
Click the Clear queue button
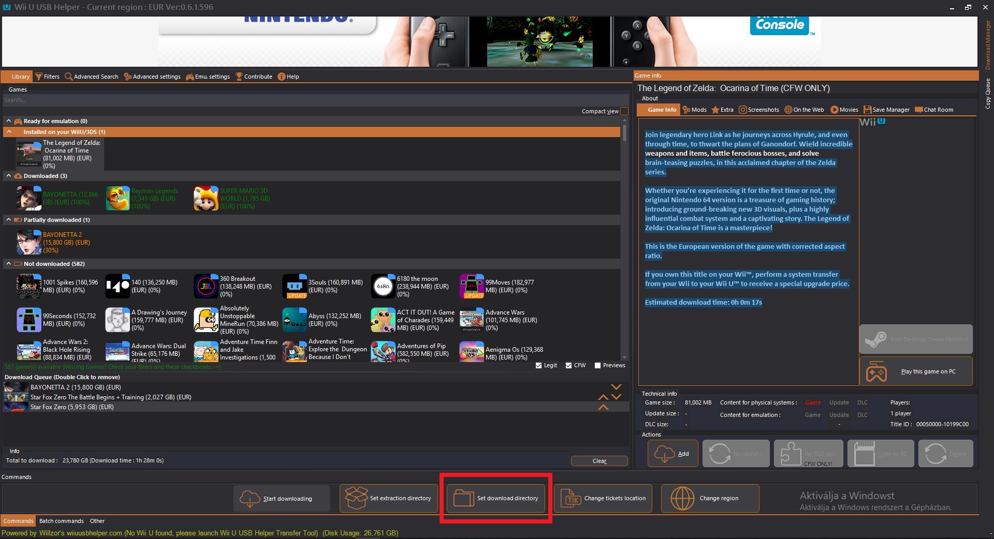click(x=600, y=461)
